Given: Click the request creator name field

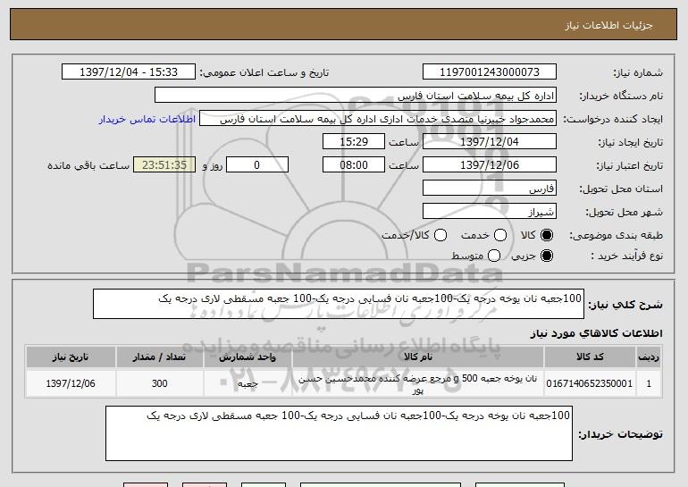Looking at the screenshot, I should [378, 119].
